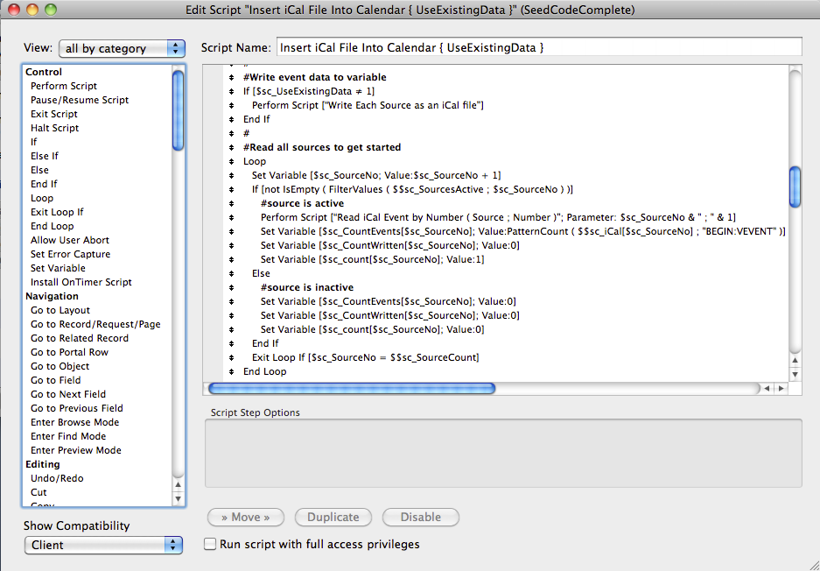Click handle icon for Set Variable $sc_SourceNo + 1 step

click(232, 176)
